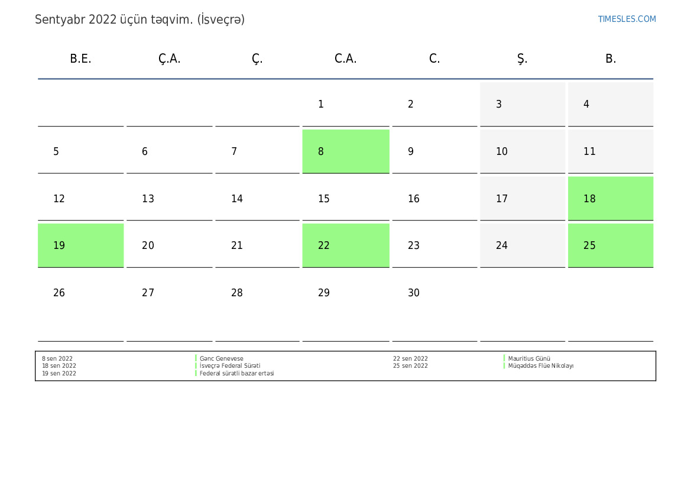Open the TIMESLES.COM link

click(627, 19)
